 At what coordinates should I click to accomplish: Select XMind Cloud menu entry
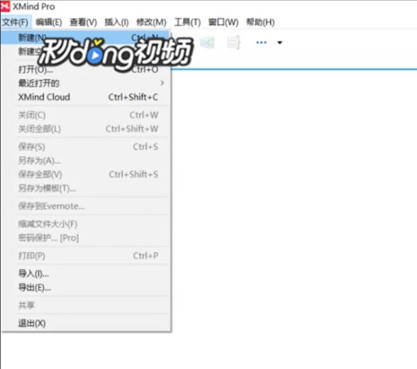coord(86,97)
